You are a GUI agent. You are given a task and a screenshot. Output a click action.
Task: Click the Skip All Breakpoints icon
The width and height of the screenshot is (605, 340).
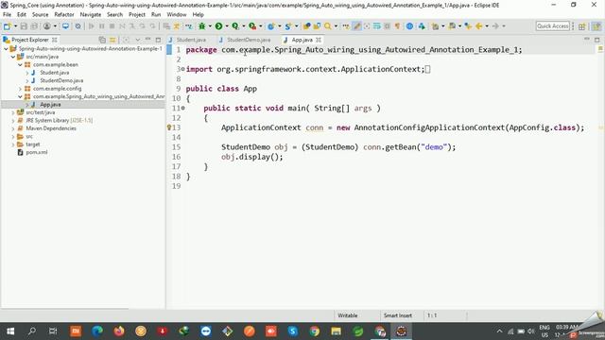coord(78,26)
